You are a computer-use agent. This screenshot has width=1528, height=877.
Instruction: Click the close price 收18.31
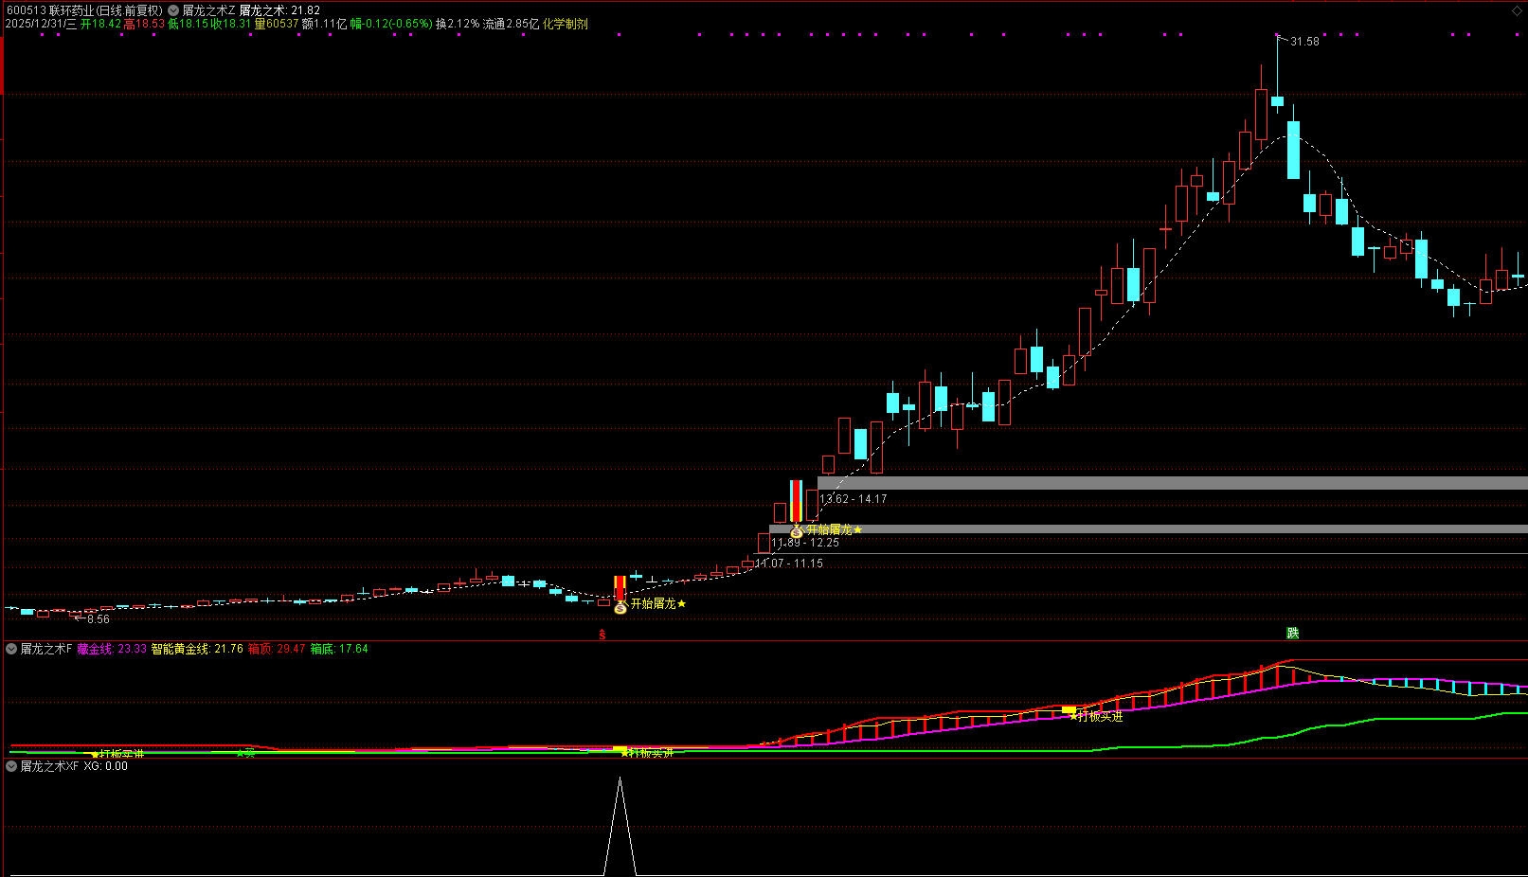click(230, 24)
